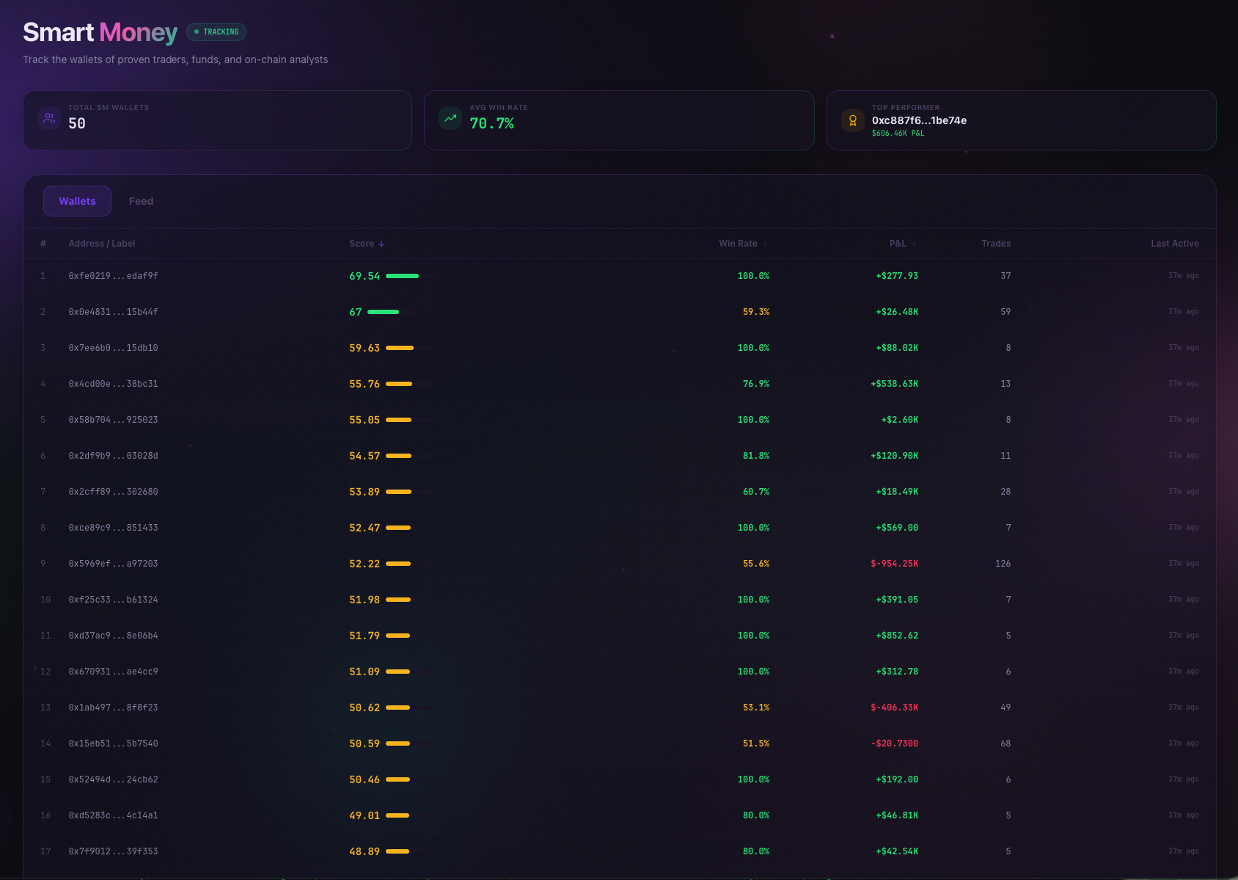This screenshot has height=880, width=1238.
Task: Switch to the Feed tab
Action: [x=141, y=200]
